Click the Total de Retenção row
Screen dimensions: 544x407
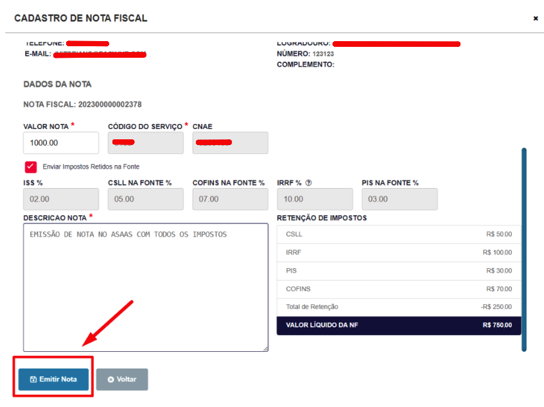[399, 307]
